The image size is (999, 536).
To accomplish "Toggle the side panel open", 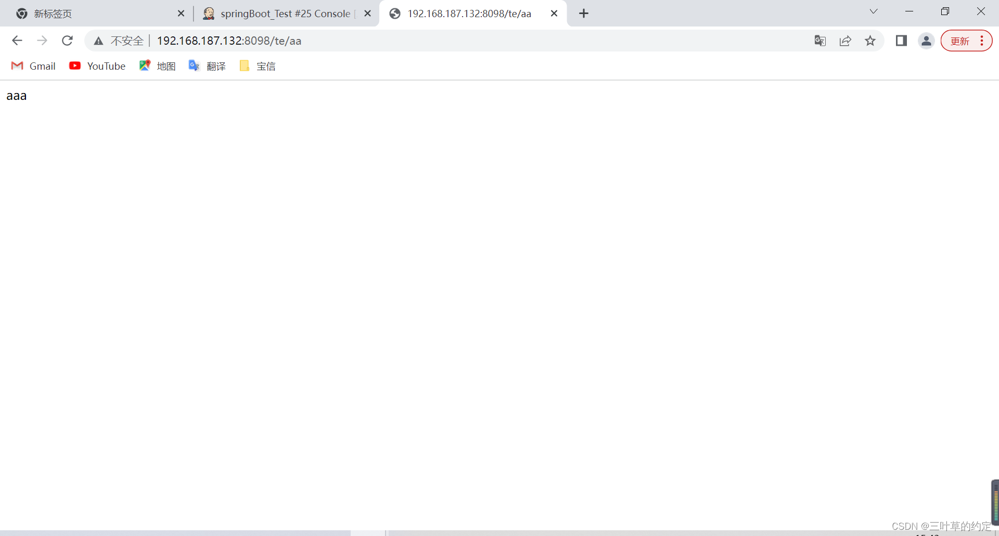I will click(x=901, y=41).
